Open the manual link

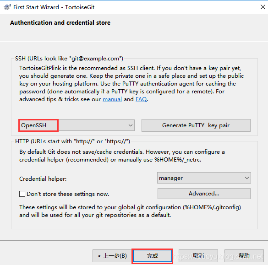(112, 99)
